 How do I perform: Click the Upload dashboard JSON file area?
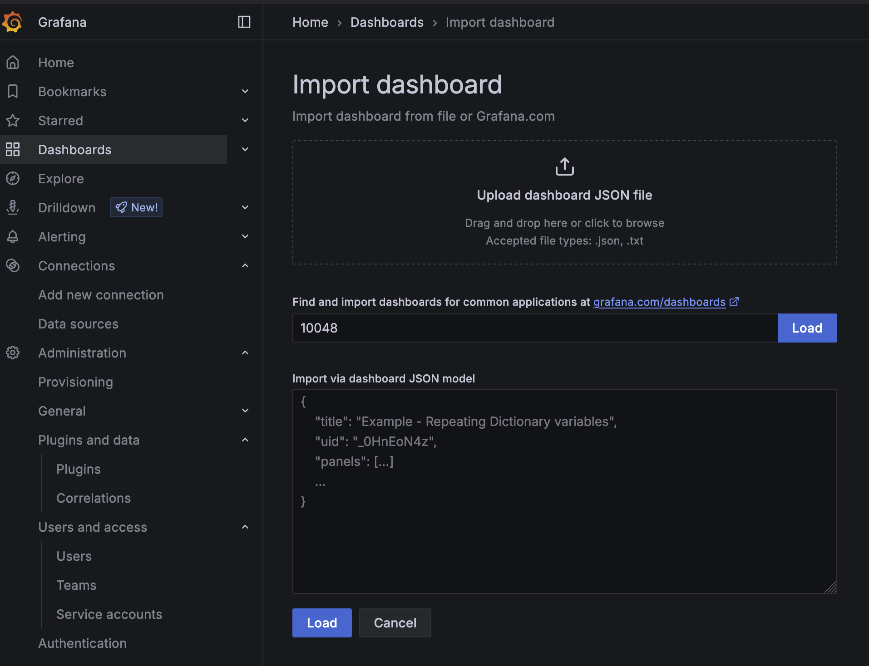pyautogui.click(x=564, y=202)
